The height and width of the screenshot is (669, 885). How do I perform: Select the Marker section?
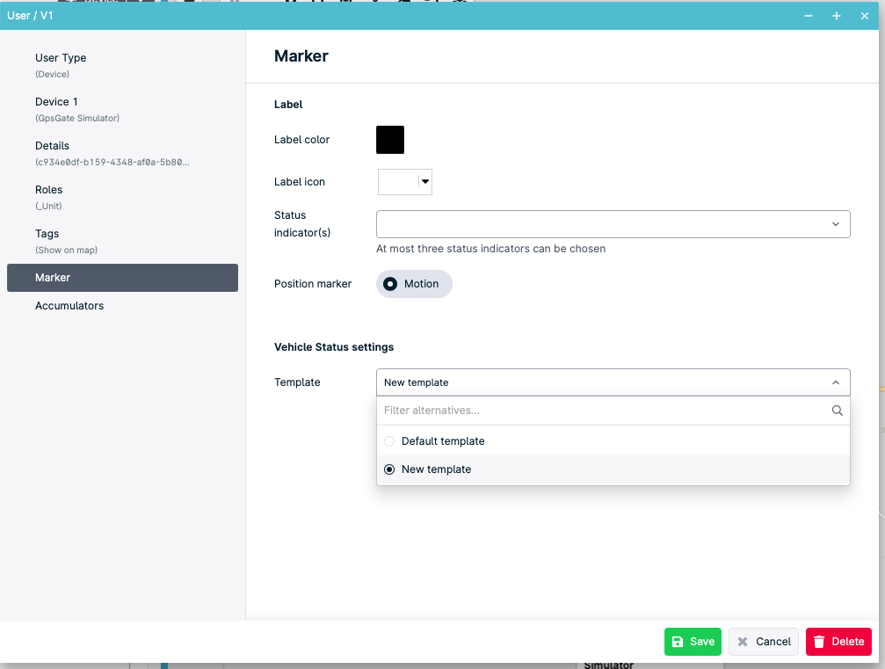pyautogui.click(x=122, y=278)
